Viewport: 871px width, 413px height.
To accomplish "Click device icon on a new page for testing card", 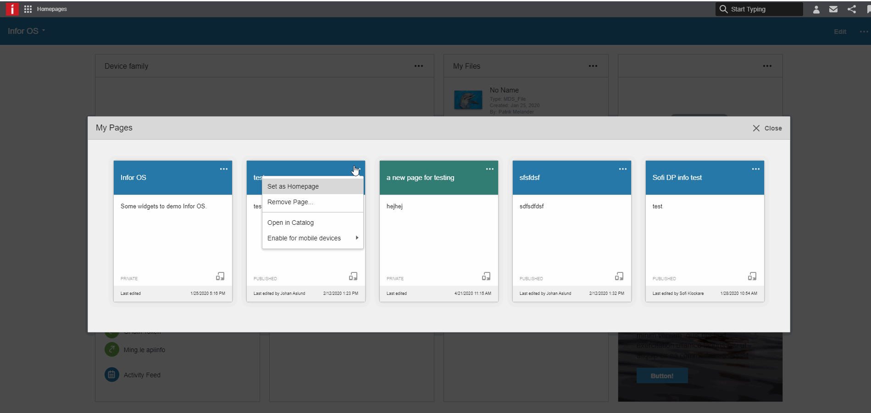I will 486,276.
